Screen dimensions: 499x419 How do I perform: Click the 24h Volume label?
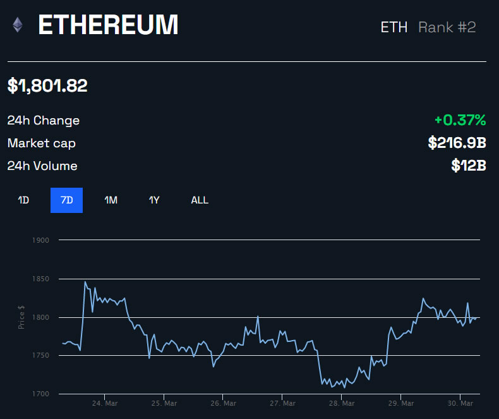(x=42, y=166)
